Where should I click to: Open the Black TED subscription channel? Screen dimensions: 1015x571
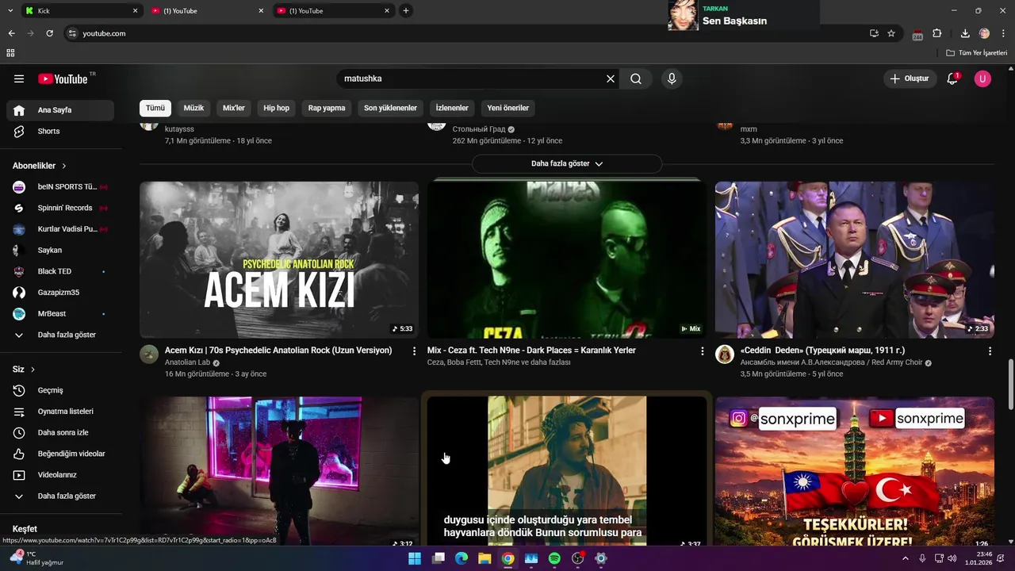60,271
